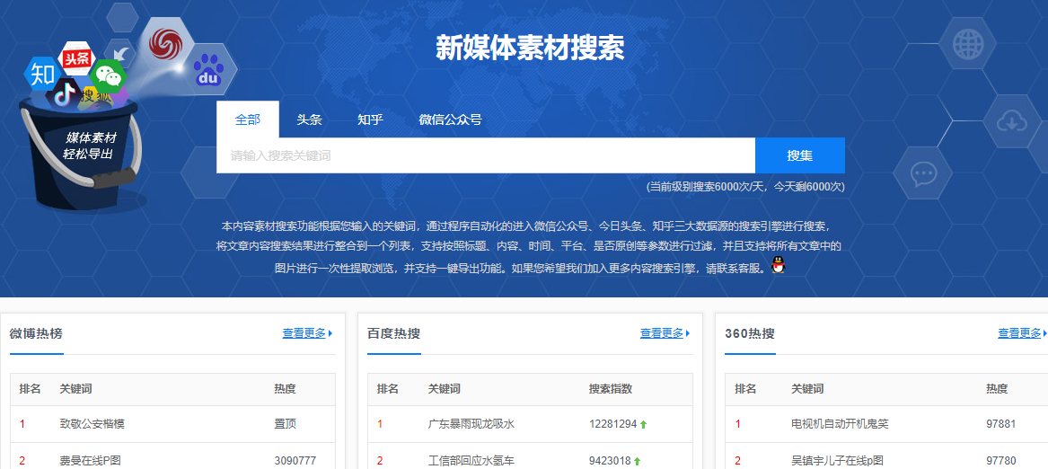
Task: Click the red 头条 Toutiao icon
Action: [75, 58]
